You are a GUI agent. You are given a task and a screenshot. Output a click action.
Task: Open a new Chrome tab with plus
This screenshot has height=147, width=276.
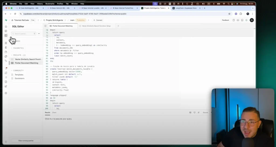point(205,8)
